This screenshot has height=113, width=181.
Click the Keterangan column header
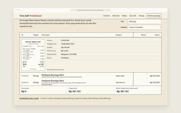46,35
